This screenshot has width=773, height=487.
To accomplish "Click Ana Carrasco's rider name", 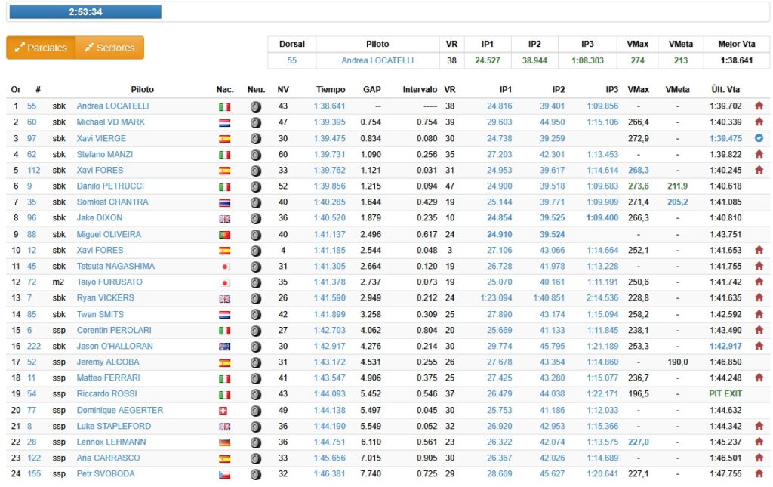I will tap(106, 458).
